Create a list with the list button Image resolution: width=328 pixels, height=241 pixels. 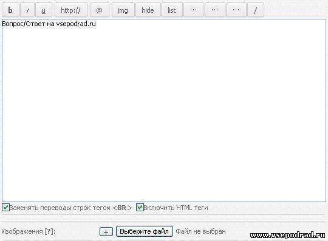(x=172, y=10)
